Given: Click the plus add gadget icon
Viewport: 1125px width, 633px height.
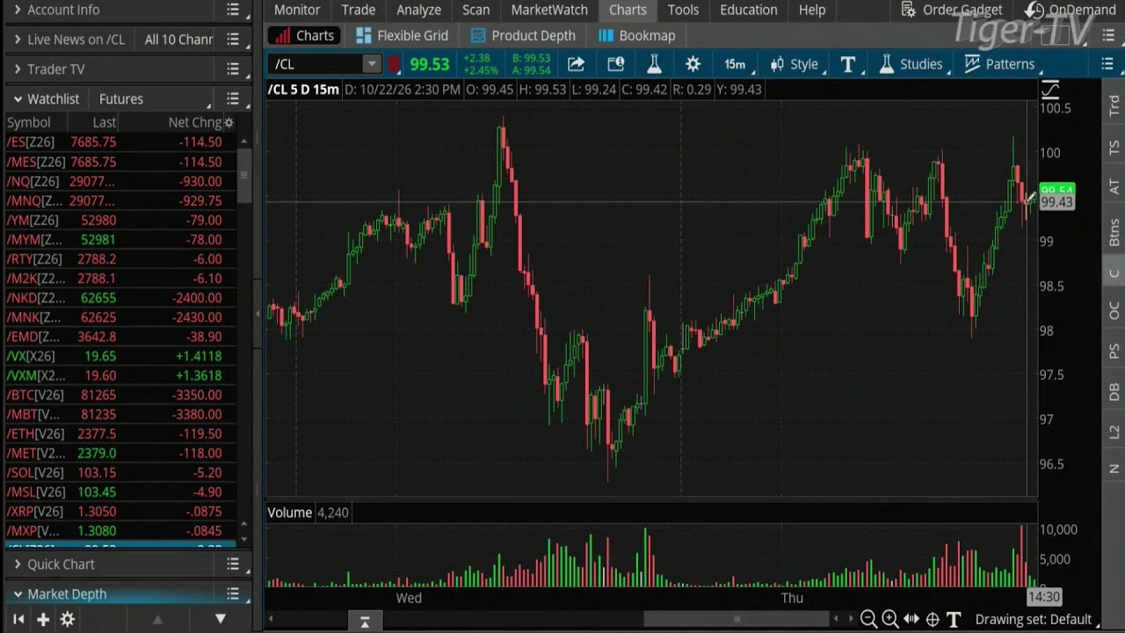Looking at the screenshot, I should pos(42,619).
